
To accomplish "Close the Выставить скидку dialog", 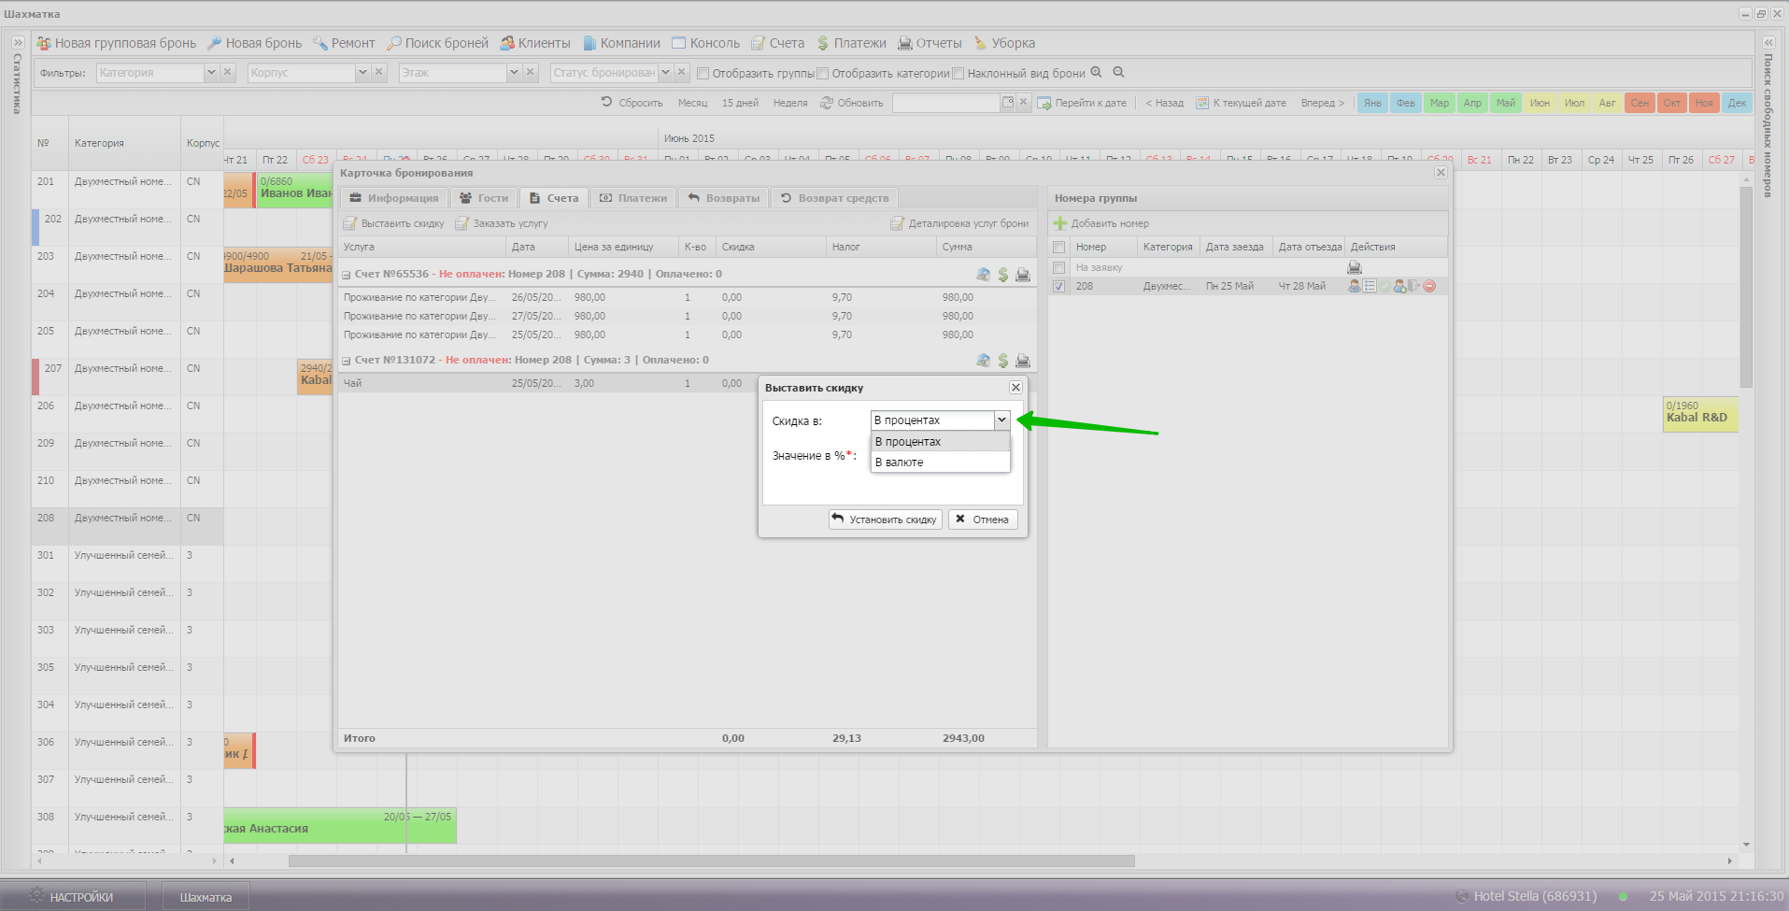I will (x=1016, y=387).
